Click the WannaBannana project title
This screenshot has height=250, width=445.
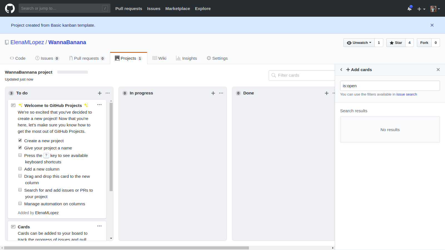point(29,72)
